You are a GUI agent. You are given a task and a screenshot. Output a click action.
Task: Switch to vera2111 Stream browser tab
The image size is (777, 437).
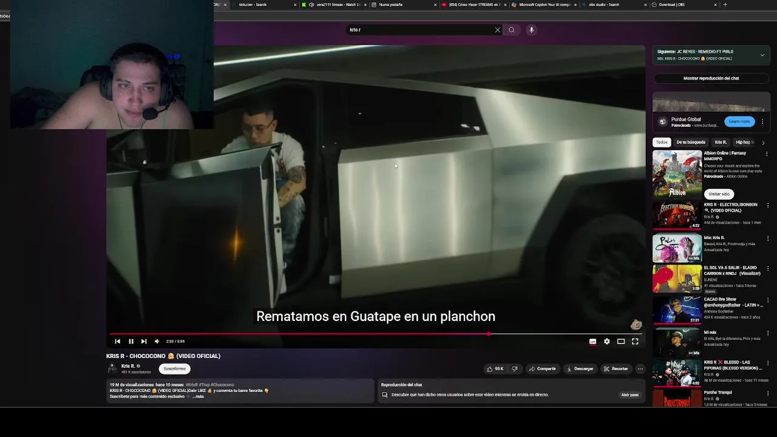point(334,5)
